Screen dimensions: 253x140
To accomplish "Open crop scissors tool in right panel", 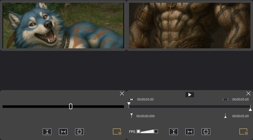I will point(244,132).
